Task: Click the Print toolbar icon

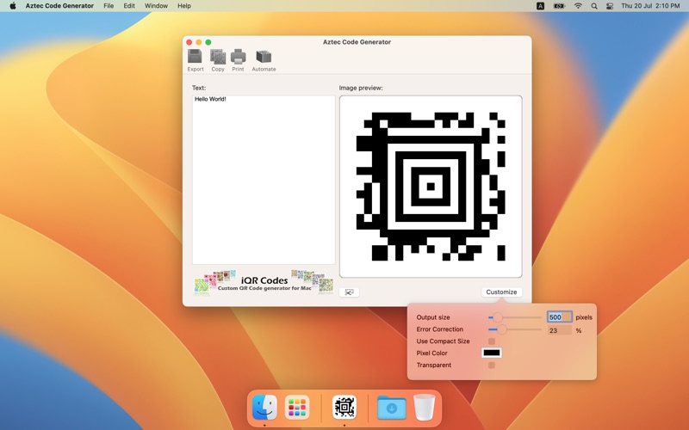Action: coord(238,60)
